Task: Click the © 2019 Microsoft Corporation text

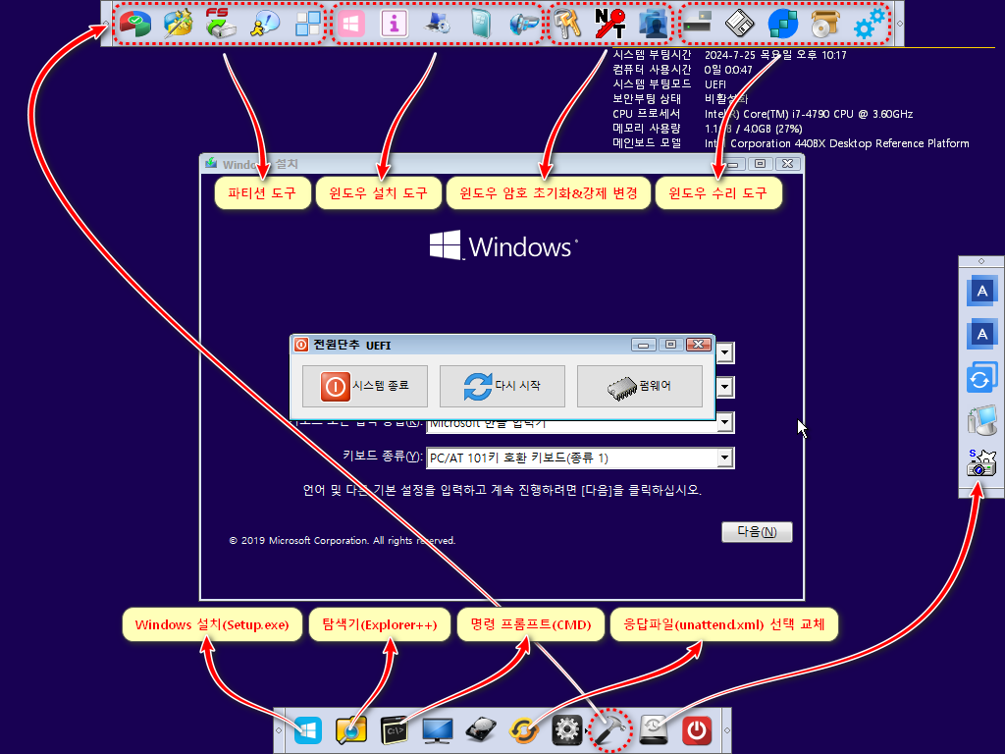Action: (x=343, y=541)
